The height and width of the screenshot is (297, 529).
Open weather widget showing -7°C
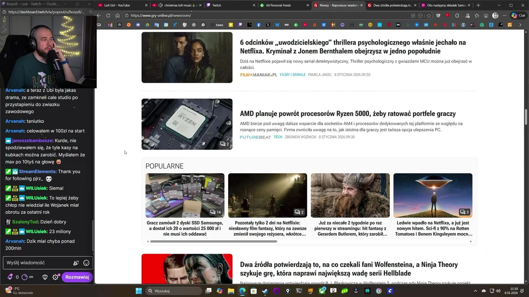[x=19, y=291]
